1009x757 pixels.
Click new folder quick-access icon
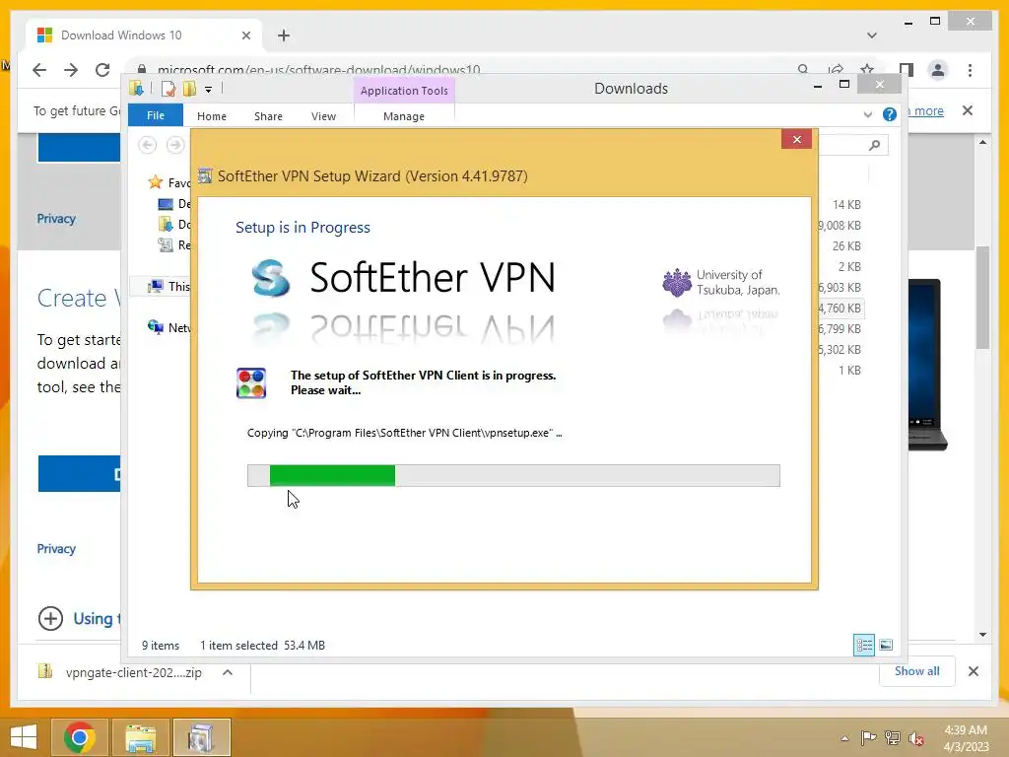(190, 89)
